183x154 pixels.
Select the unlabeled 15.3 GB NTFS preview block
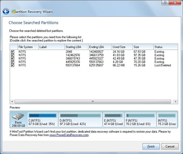(167, 119)
